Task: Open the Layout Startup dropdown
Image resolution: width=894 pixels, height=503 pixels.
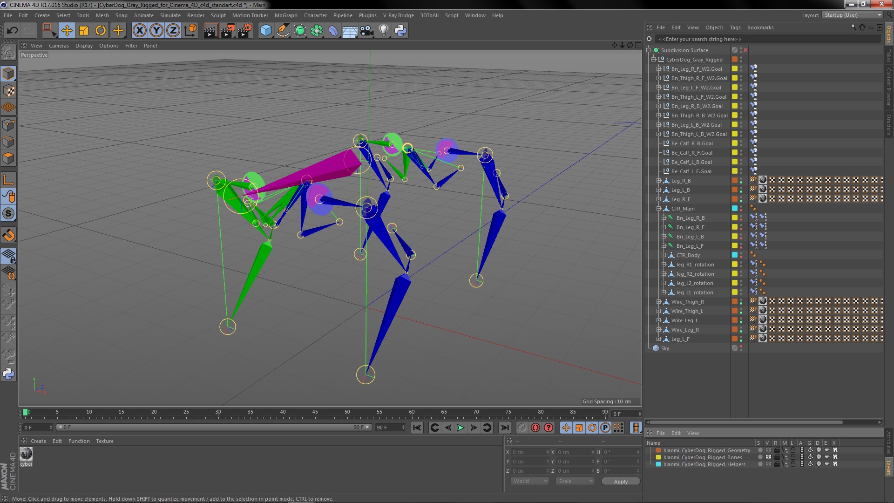Action: [853, 15]
